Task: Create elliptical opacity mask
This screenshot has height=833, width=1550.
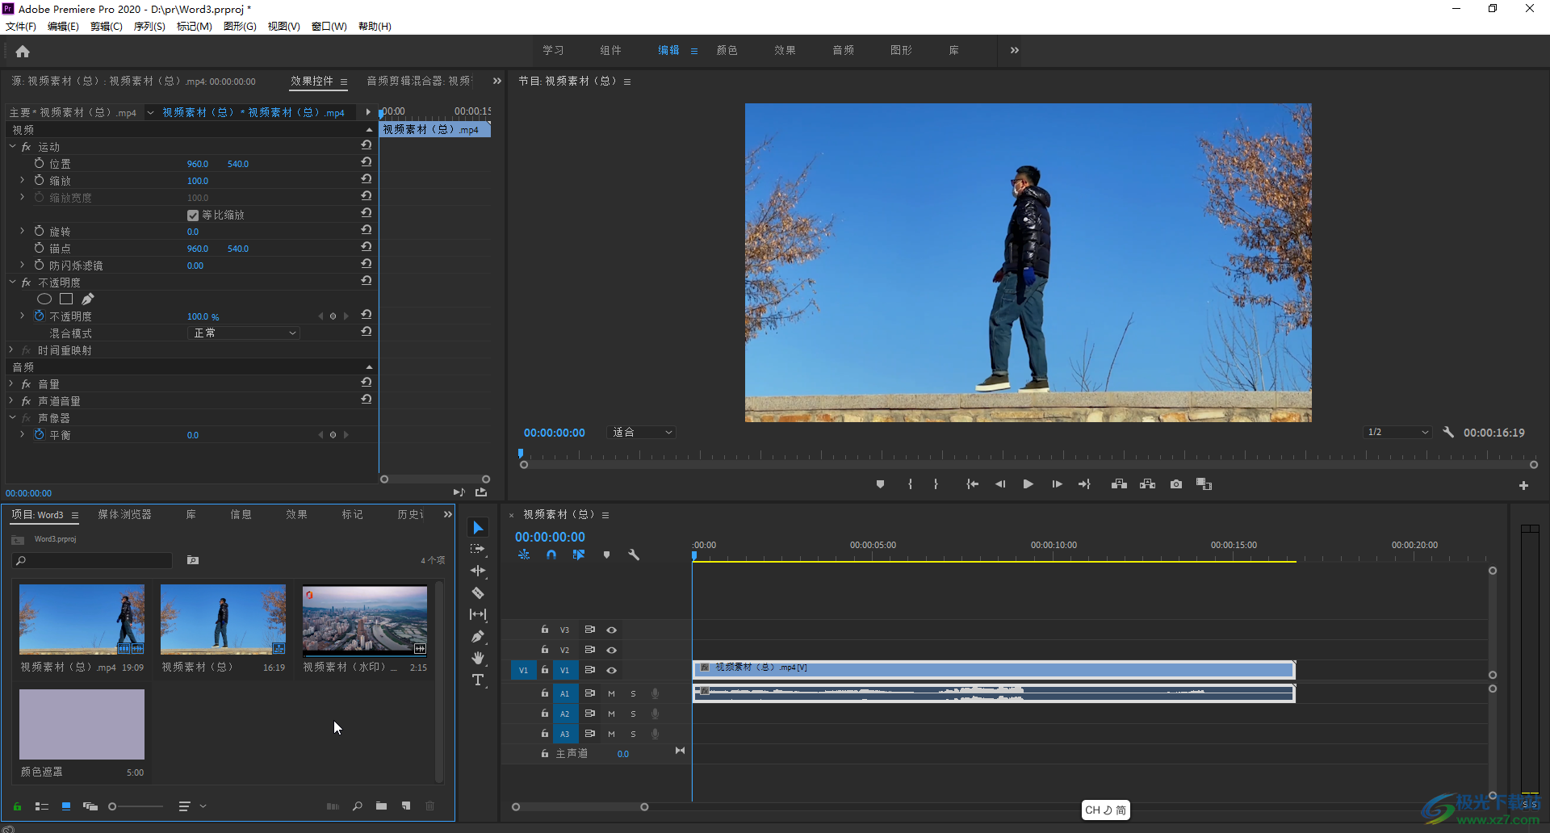Action: pyautogui.click(x=44, y=299)
